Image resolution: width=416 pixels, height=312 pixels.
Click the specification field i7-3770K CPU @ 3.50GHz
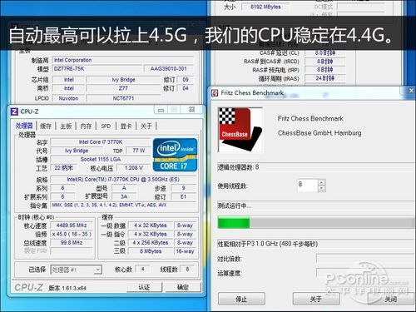point(123,180)
